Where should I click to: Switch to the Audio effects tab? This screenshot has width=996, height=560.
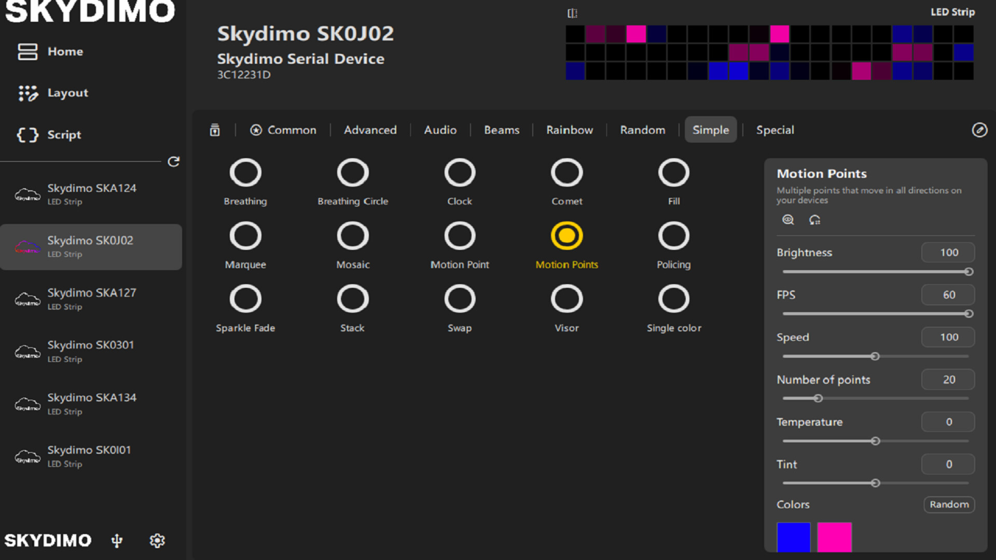440,130
